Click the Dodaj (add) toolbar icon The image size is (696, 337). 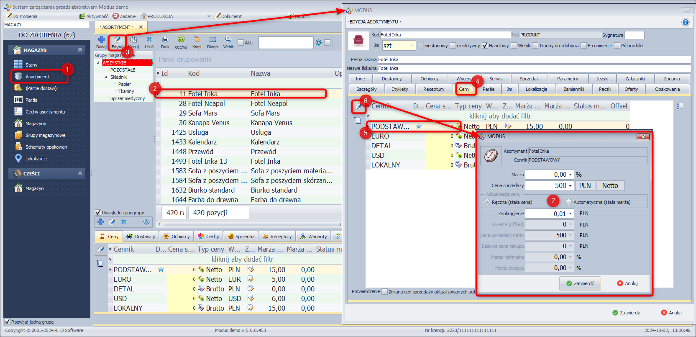(101, 42)
